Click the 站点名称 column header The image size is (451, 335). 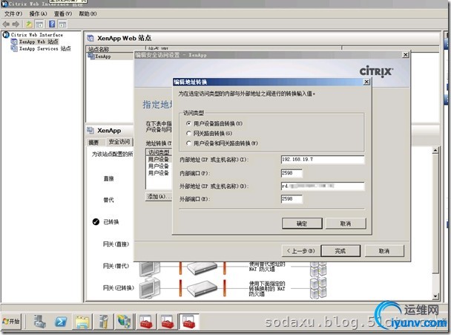pos(116,49)
